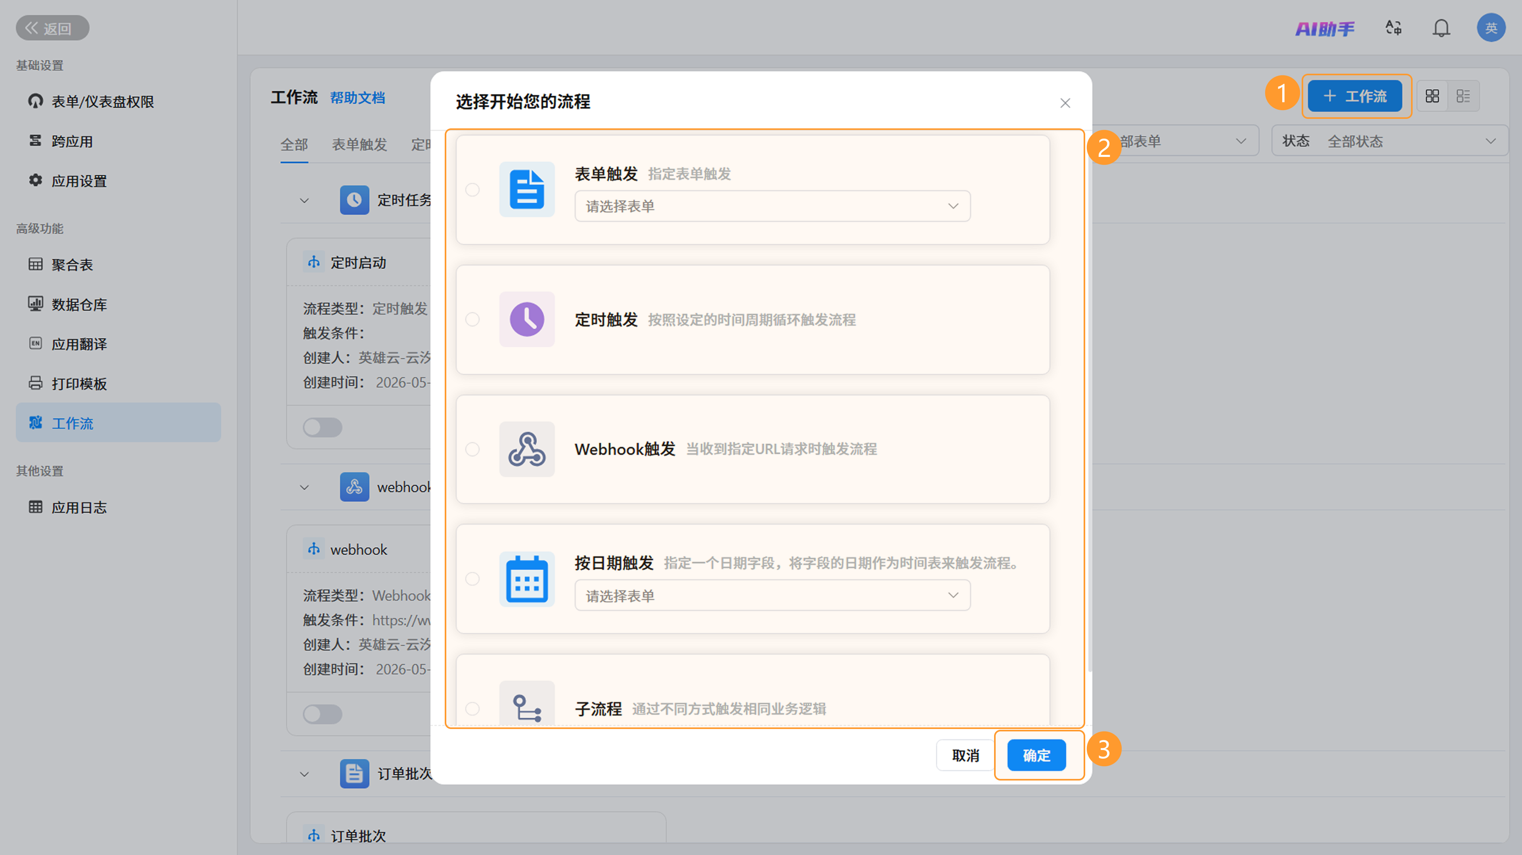Click the 子流程 option title
This screenshot has height=855, width=1522.
click(x=598, y=708)
